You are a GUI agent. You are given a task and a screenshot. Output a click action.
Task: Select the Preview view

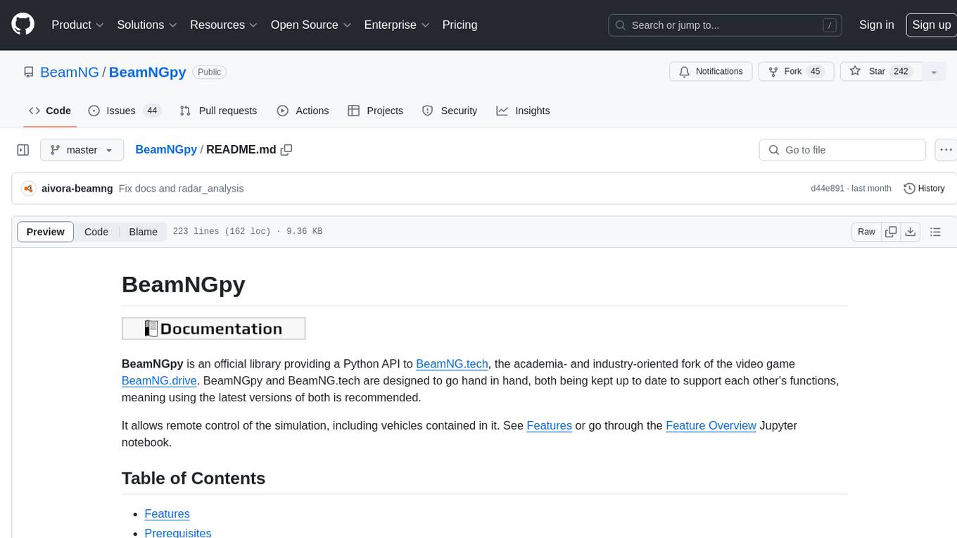pos(46,232)
